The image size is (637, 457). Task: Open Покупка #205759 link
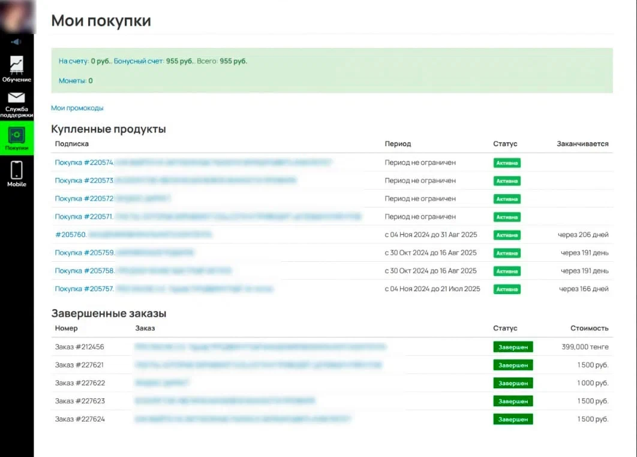[x=84, y=253]
